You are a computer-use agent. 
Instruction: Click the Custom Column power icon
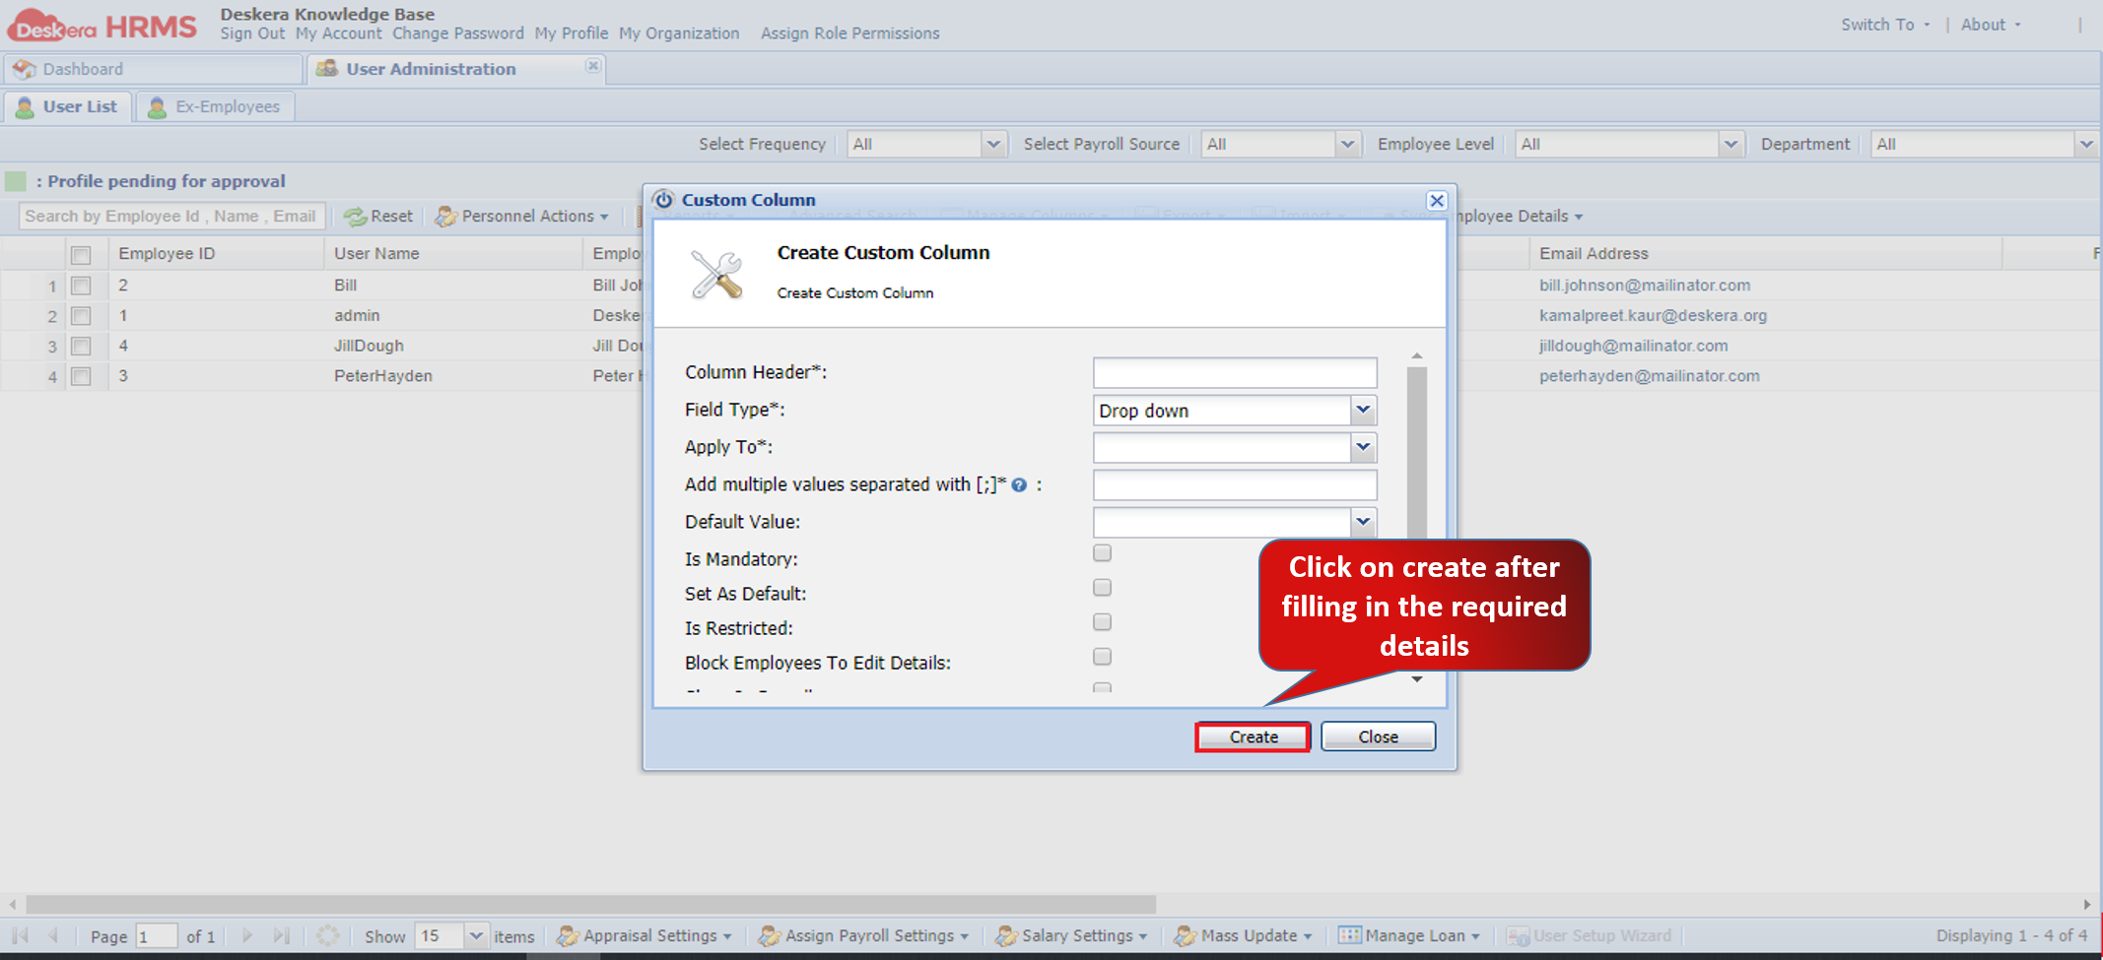pos(664,200)
